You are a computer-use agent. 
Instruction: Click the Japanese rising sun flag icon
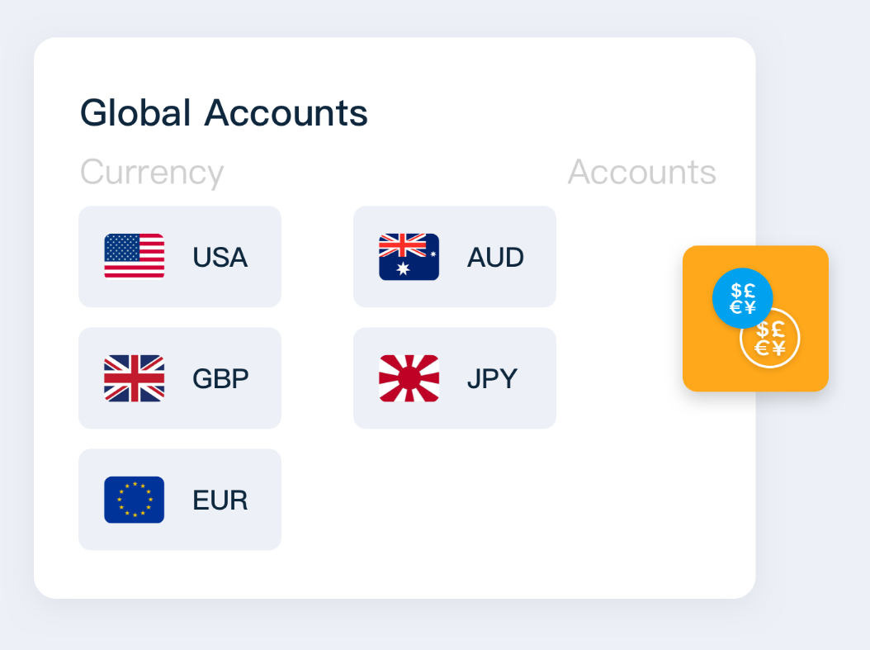pyautogui.click(x=409, y=378)
